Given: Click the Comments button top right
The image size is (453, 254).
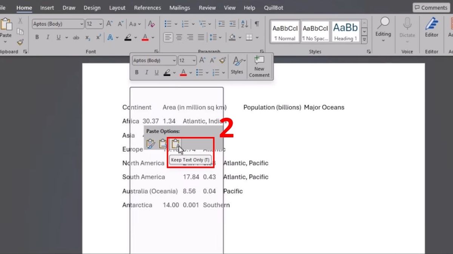Looking at the screenshot, I should tap(430, 8).
